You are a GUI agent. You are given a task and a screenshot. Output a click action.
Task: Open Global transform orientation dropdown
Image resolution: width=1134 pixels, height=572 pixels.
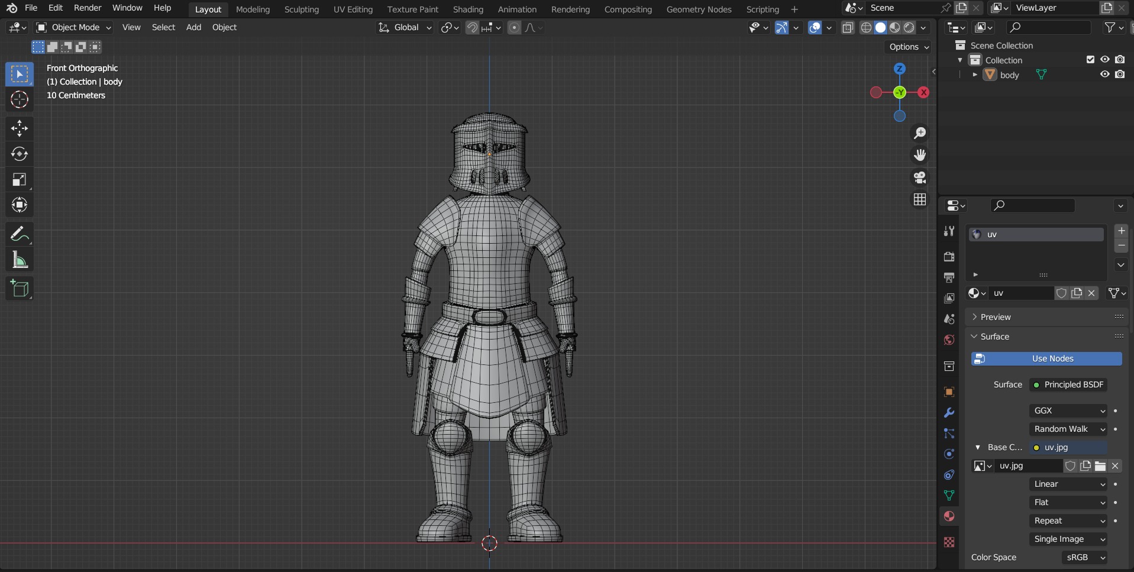(405, 28)
